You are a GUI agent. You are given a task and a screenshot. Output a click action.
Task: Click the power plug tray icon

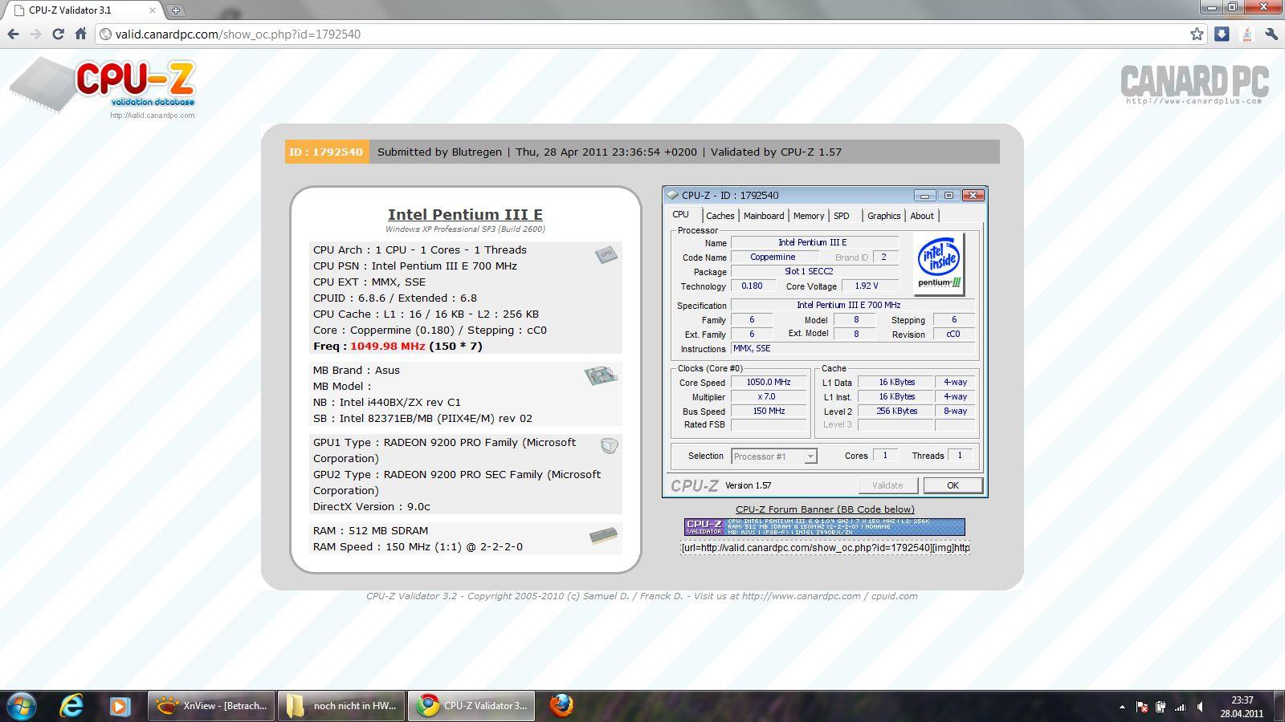click(1161, 707)
